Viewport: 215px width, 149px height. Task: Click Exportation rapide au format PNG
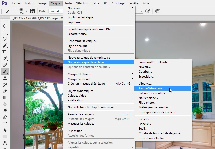point(99,29)
